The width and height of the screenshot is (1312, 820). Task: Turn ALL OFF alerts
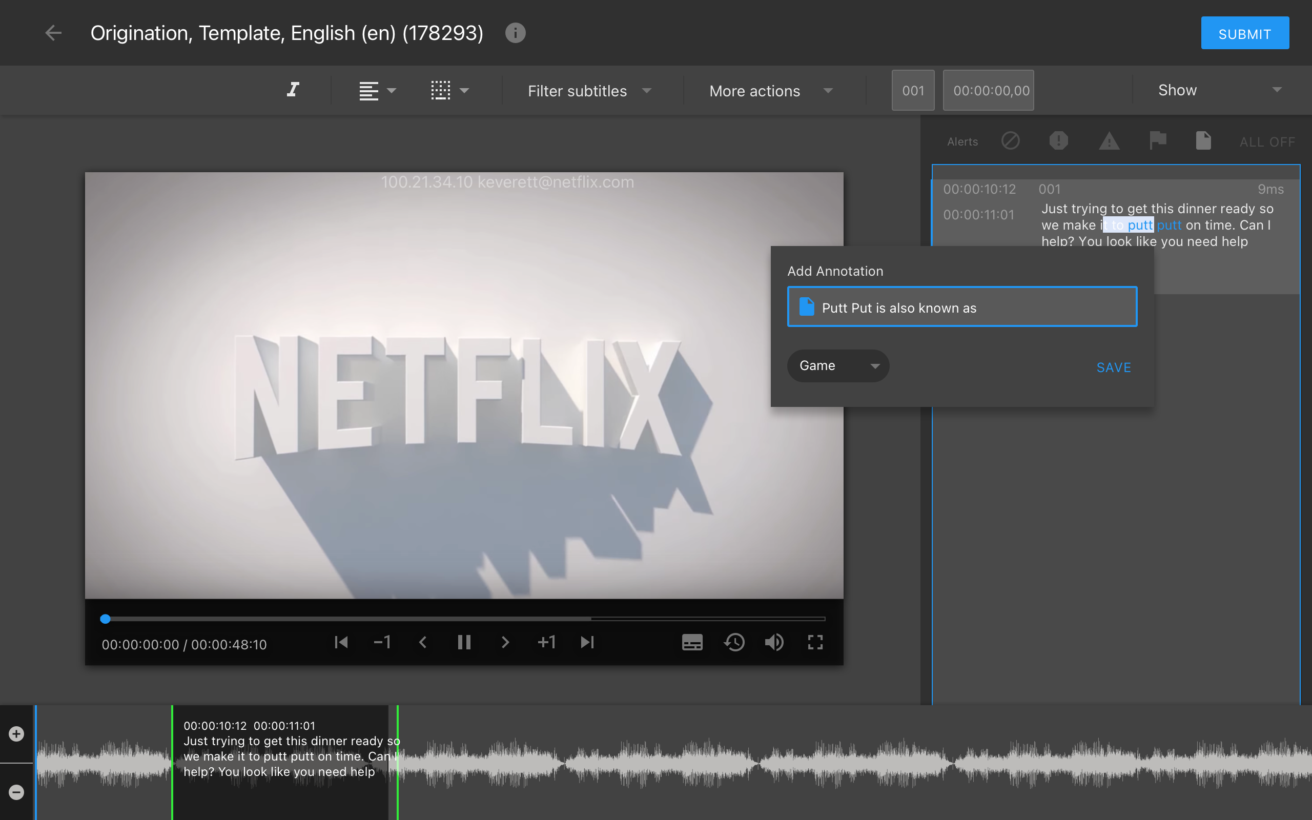(1267, 142)
